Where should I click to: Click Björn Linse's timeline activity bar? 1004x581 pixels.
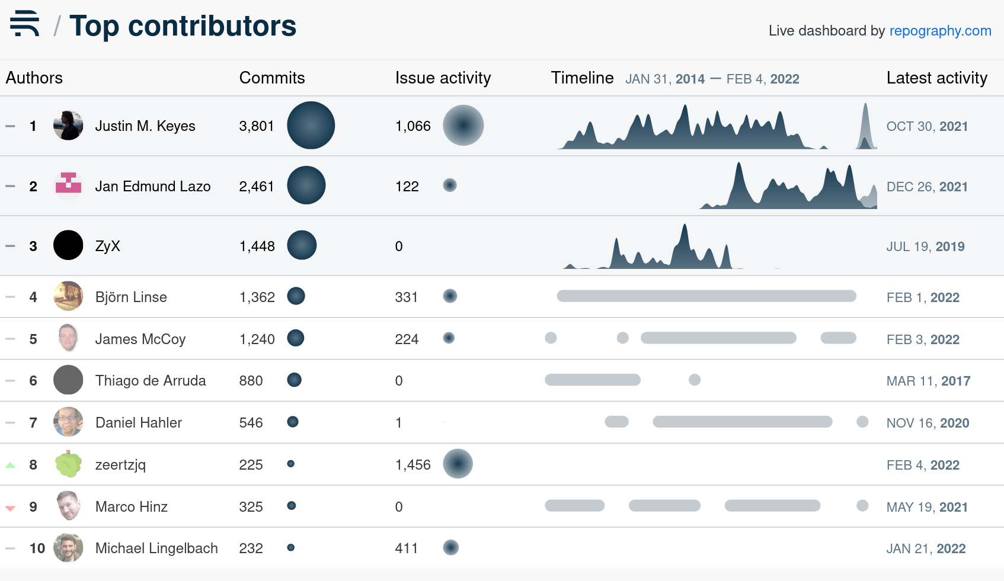point(706,296)
